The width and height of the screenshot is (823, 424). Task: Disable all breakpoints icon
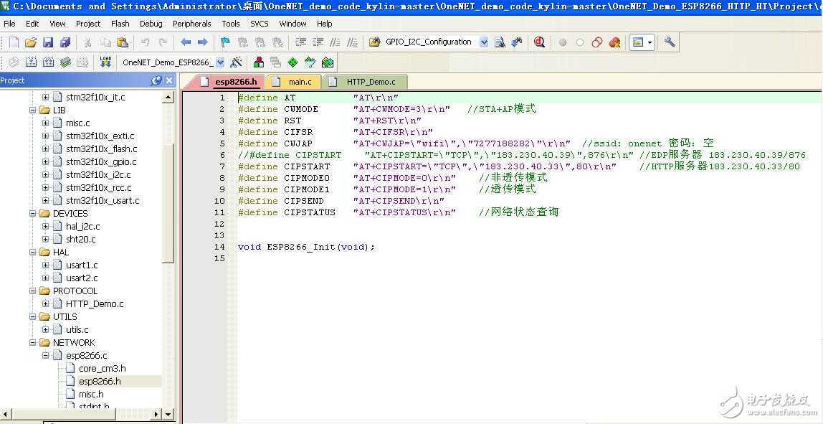tap(596, 42)
